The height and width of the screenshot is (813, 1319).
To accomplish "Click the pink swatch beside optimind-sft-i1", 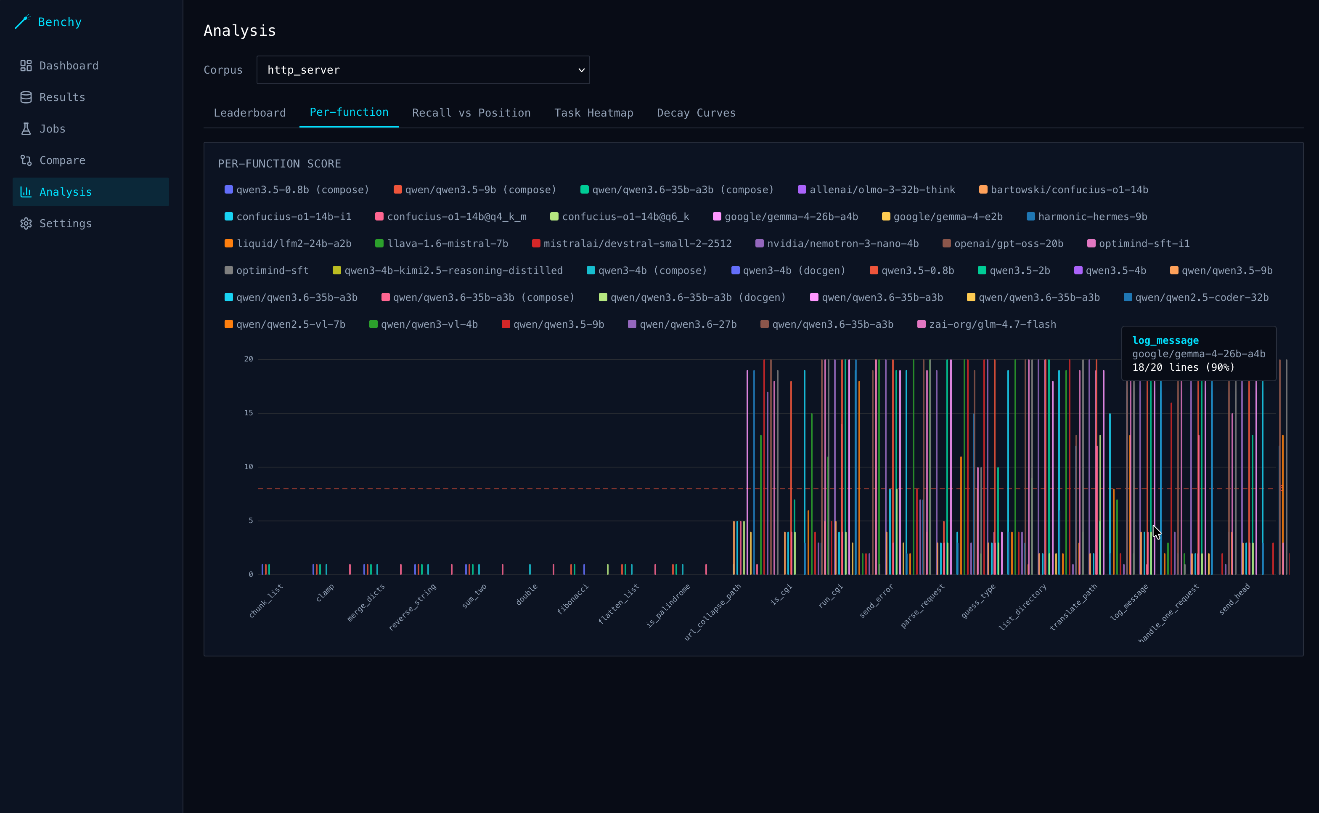I will point(1091,244).
